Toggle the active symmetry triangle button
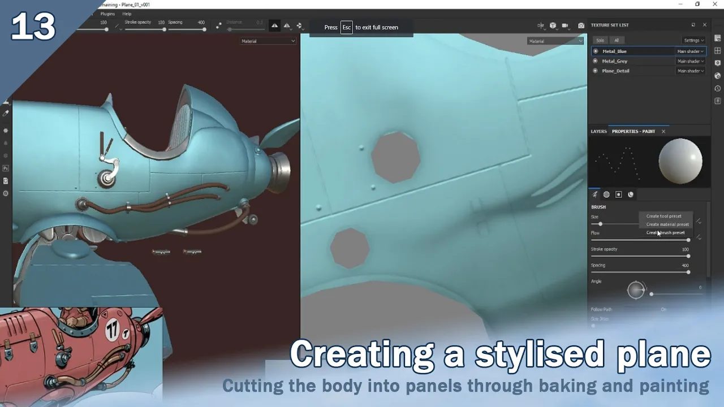This screenshot has height=407, width=724. coord(274,25)
